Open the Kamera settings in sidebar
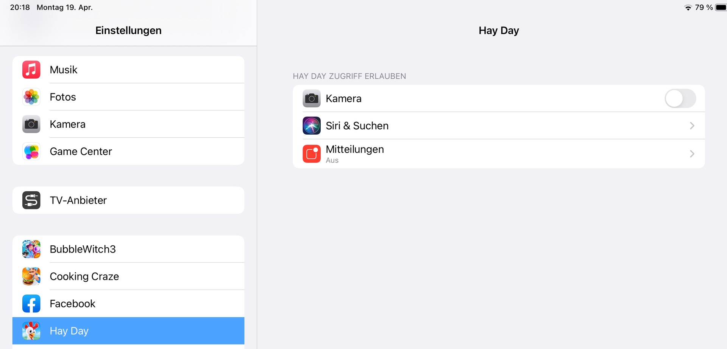 point(67,124)
